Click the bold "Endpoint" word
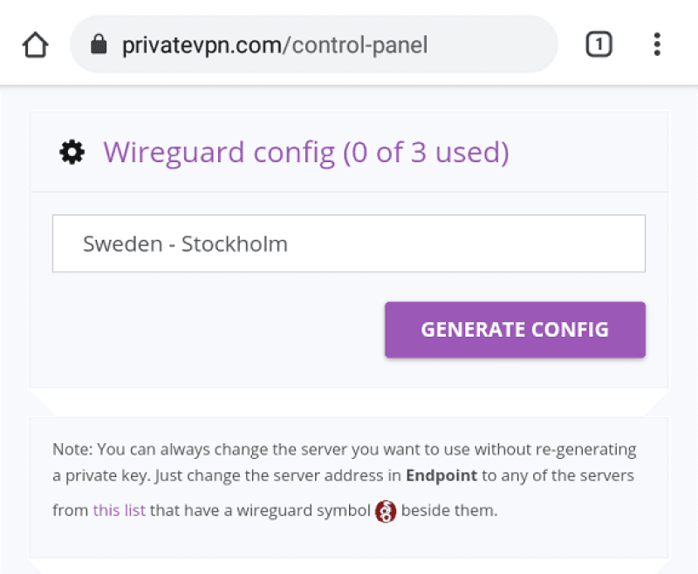The image size is (698, 574). pos(441,476)
